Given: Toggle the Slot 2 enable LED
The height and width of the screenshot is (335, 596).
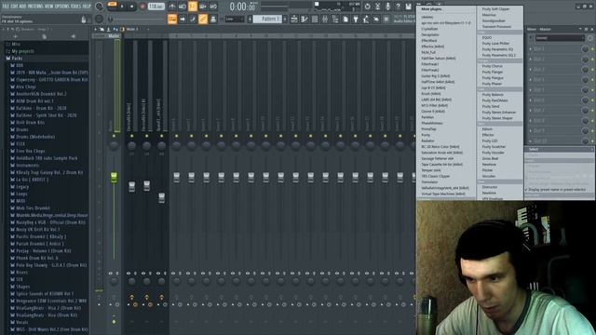Looking at the screenshot, I should coord(592,60).
